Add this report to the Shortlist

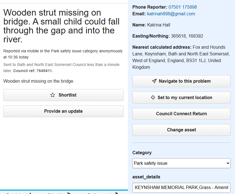[63, 95]
